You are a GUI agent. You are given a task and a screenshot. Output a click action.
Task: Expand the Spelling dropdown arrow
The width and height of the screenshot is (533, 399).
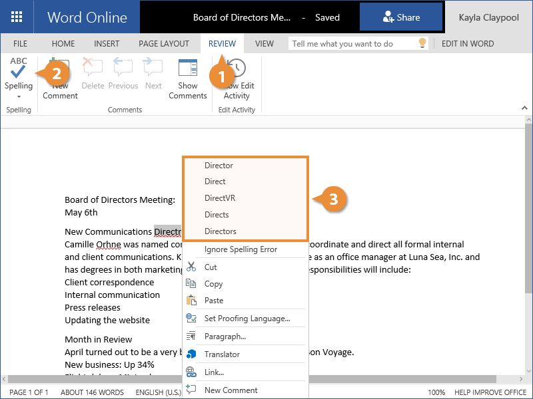pos(19,97)
